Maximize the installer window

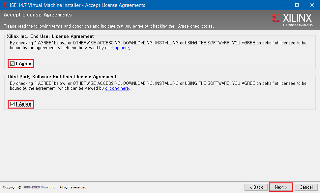[297, 5]
